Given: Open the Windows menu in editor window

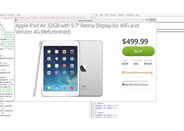Looking at the screenshot, I should coord(11,15).
